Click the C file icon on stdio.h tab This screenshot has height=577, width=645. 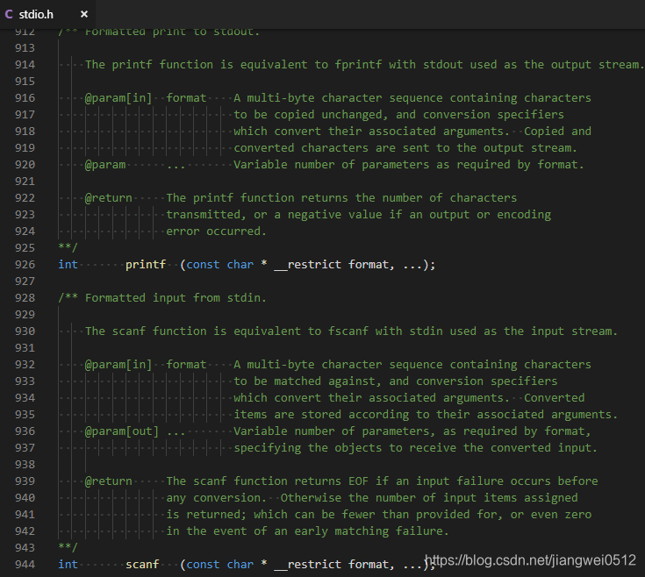9,14
